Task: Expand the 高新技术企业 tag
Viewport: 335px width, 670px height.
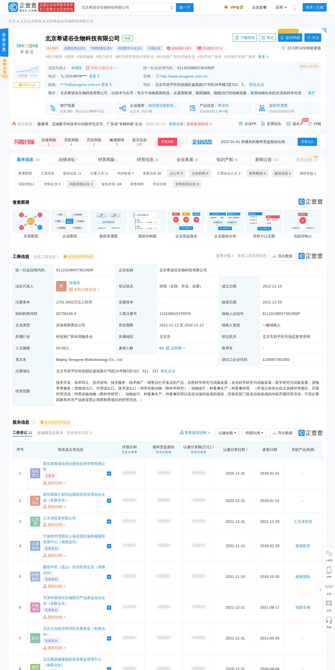Action: [x=74, y=48]
